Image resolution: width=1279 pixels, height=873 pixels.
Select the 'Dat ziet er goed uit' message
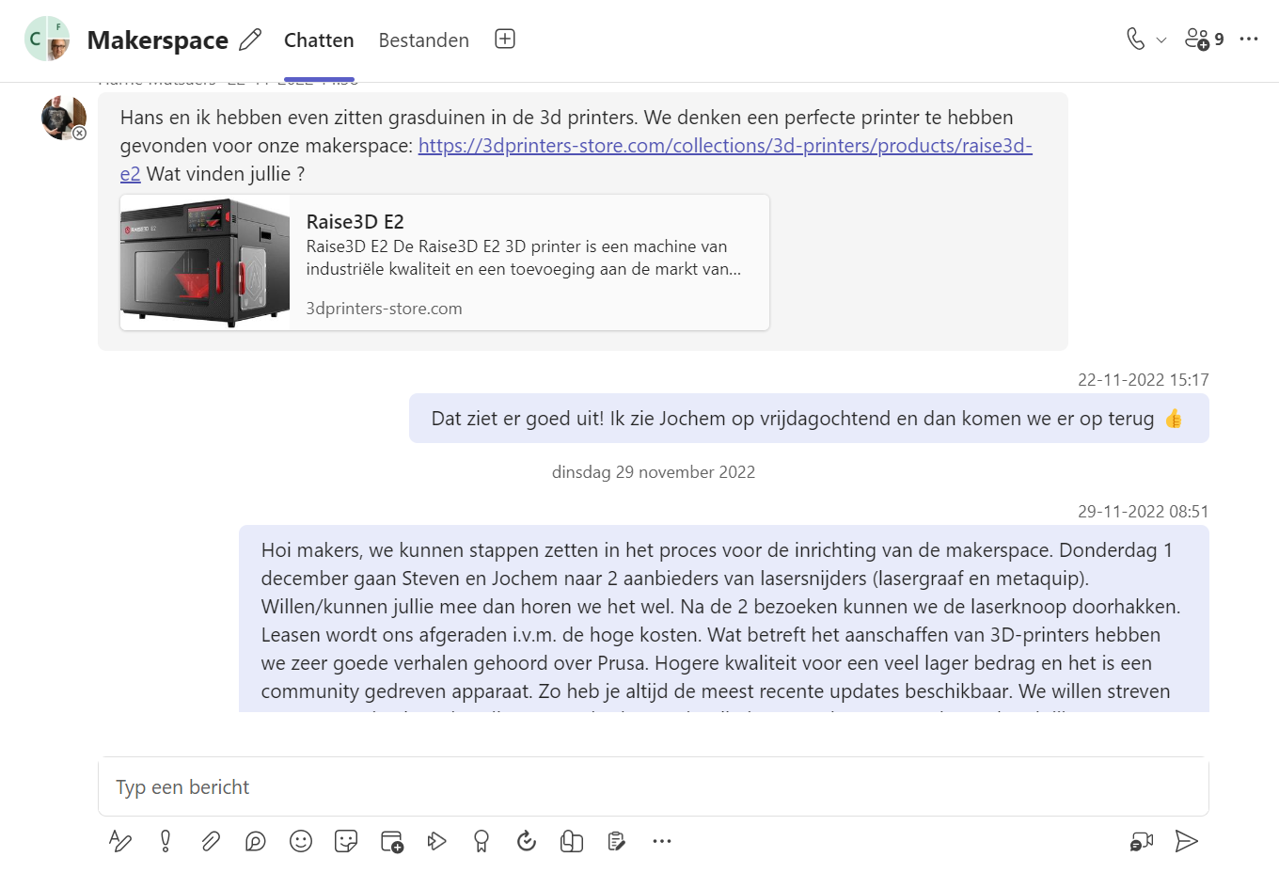(809, 419)
